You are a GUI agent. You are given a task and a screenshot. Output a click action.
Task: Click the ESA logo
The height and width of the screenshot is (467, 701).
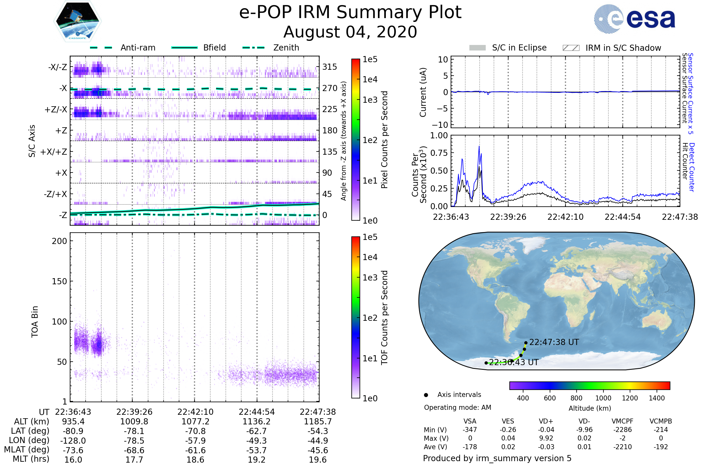click(x=634, y=19)
